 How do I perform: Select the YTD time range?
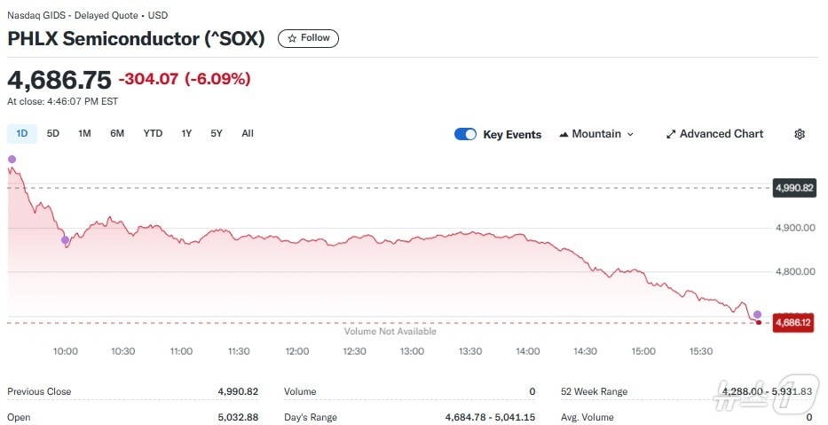point(153,133)
